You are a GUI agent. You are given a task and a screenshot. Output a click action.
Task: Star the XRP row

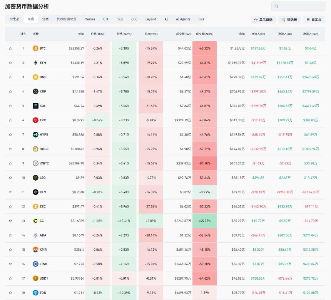tap(10, 92)
